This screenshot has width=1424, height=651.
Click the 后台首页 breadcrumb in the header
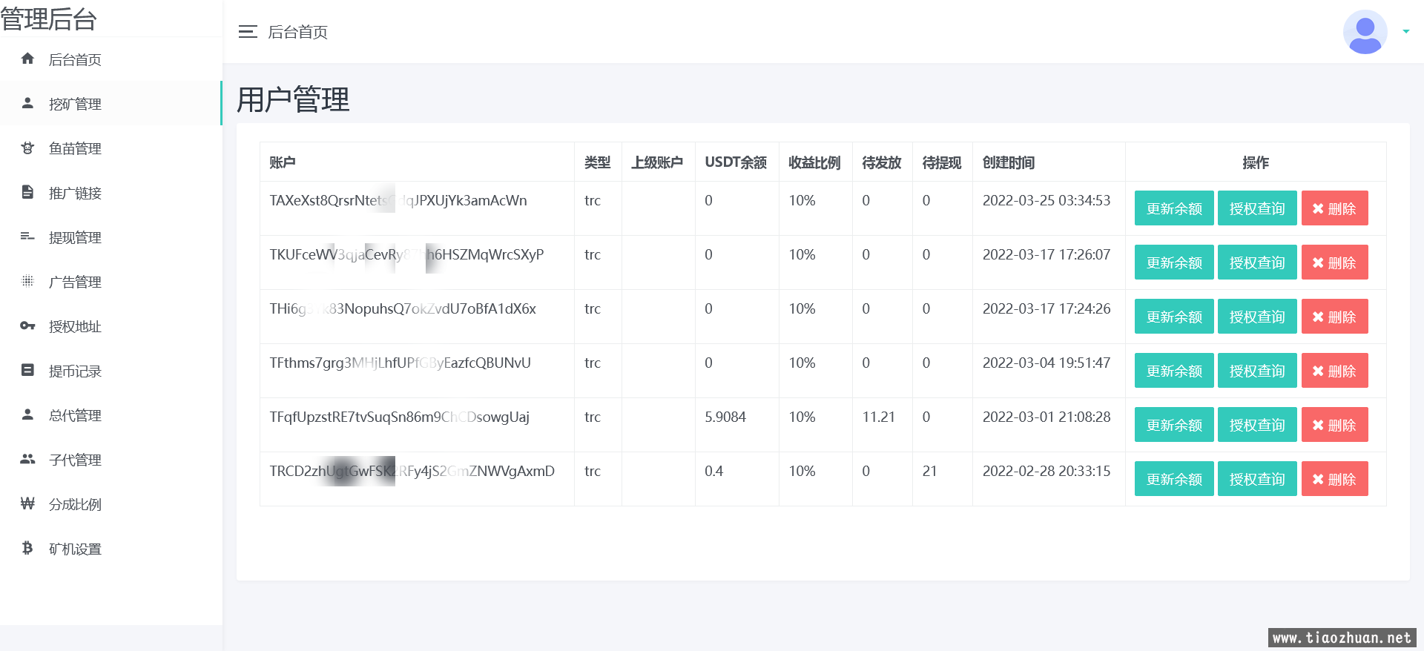(x=297, y=32)
